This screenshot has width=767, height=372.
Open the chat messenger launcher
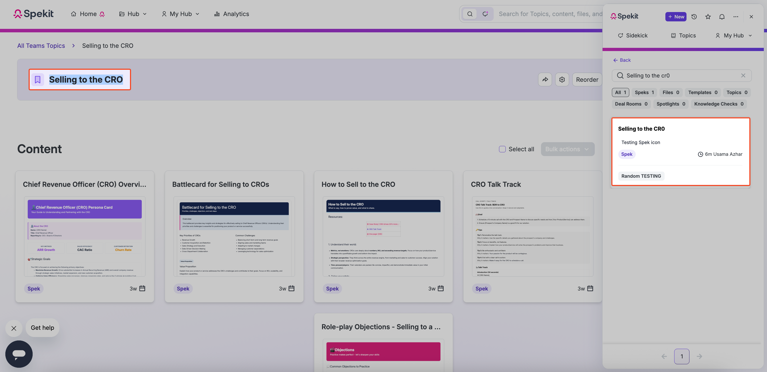click(19, 354)
